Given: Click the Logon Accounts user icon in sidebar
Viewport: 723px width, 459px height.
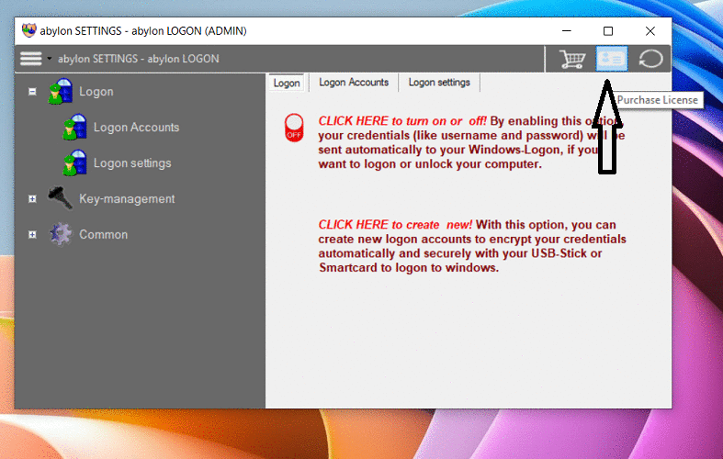Looking at the screenshot, I should coord(74,128).
